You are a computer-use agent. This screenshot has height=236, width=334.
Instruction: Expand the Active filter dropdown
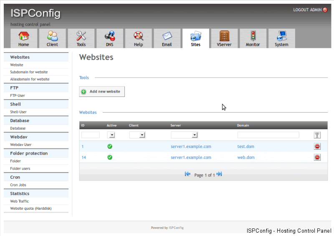pos(111,135)
